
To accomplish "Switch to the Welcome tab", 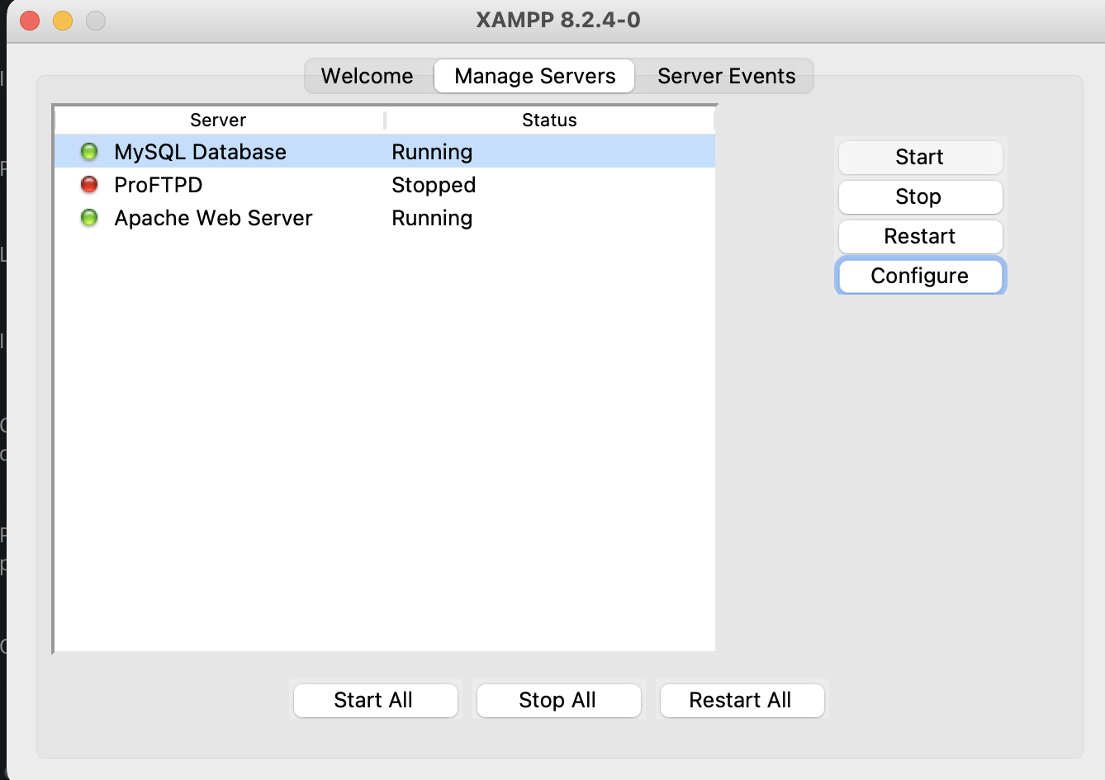I will (368, 76).
